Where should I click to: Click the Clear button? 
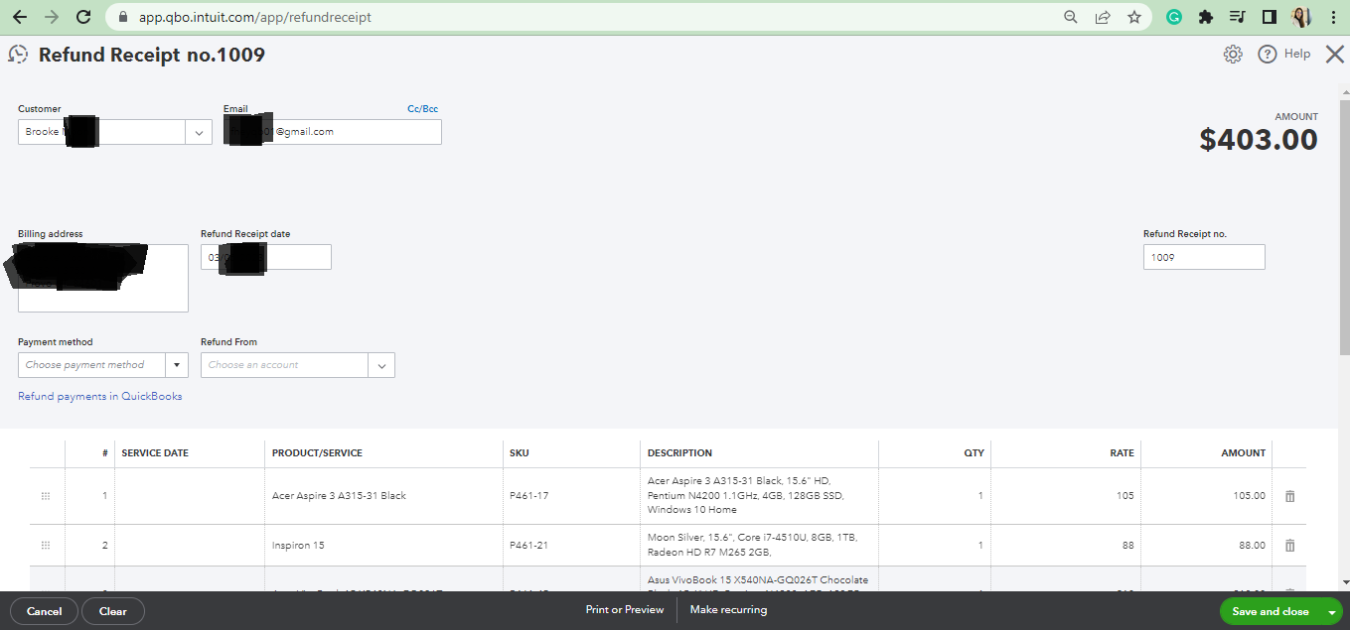(x=113, y=611)
